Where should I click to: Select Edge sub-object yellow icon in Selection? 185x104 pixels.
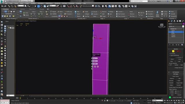(x=173, y=51)
